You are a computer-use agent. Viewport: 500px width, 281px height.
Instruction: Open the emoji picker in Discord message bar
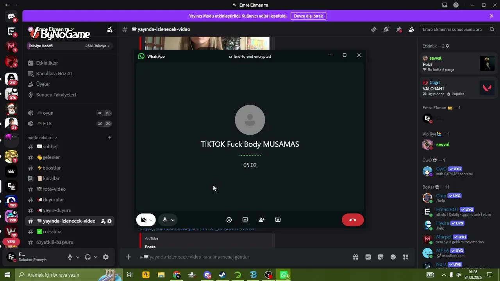(x=393, y=257)
